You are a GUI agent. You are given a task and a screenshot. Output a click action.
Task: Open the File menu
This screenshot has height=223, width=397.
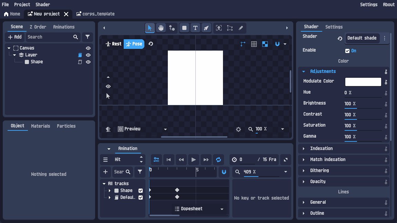click(5, 4)
